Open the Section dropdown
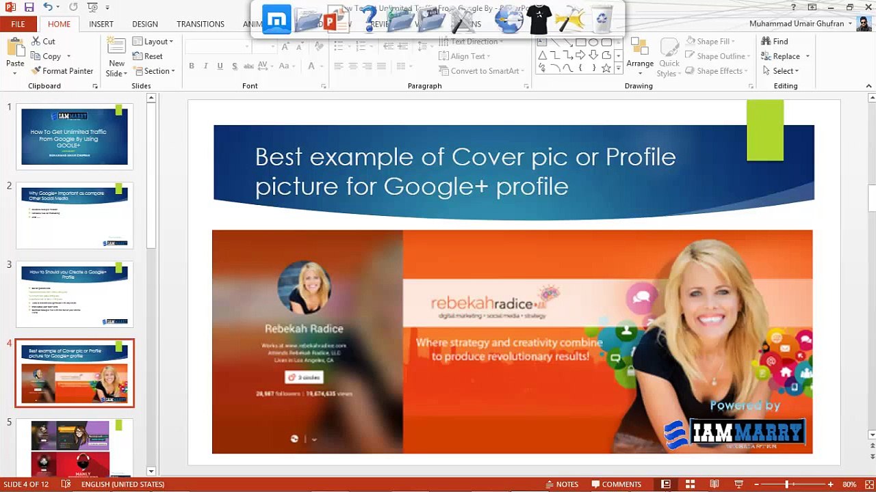 155,71
